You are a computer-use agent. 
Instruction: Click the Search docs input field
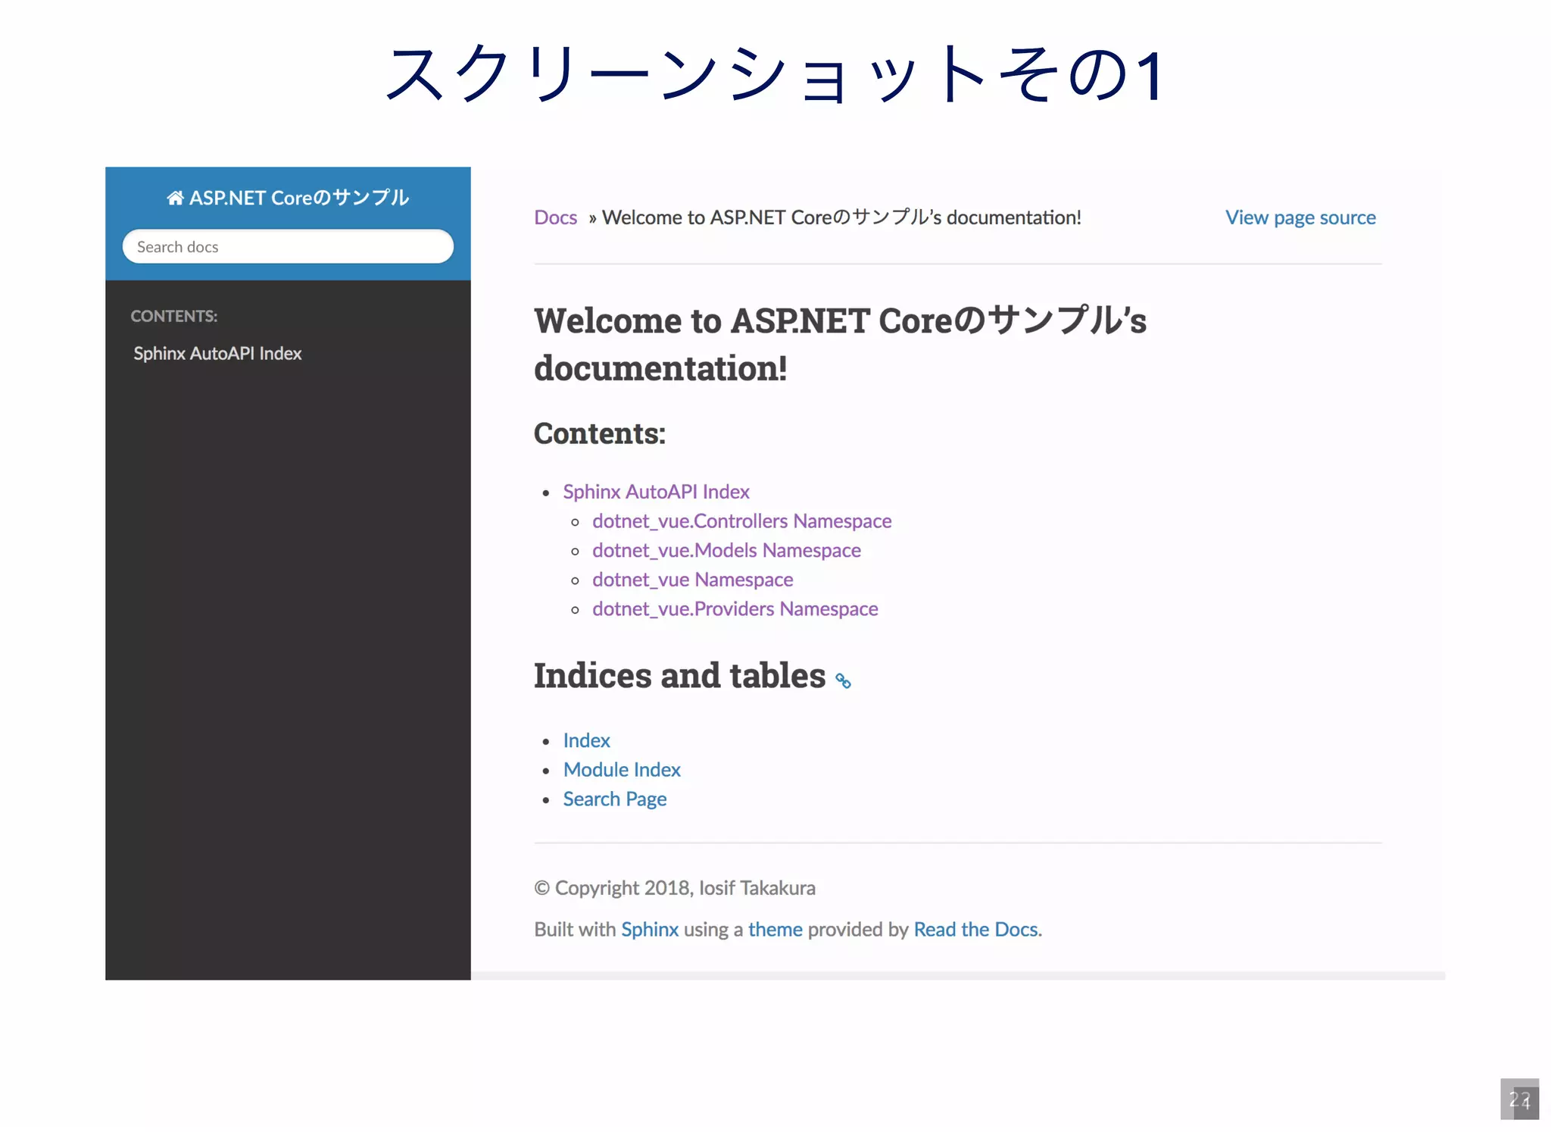288,247
